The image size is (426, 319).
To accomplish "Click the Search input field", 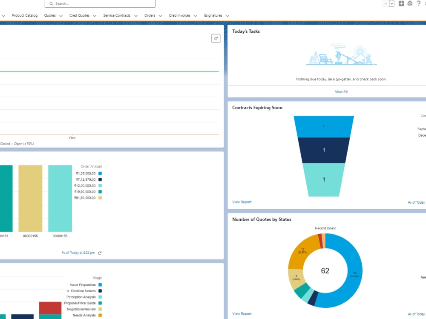I will (x=100, y=4).
